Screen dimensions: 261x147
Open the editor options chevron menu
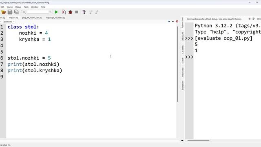coord(173,22)
